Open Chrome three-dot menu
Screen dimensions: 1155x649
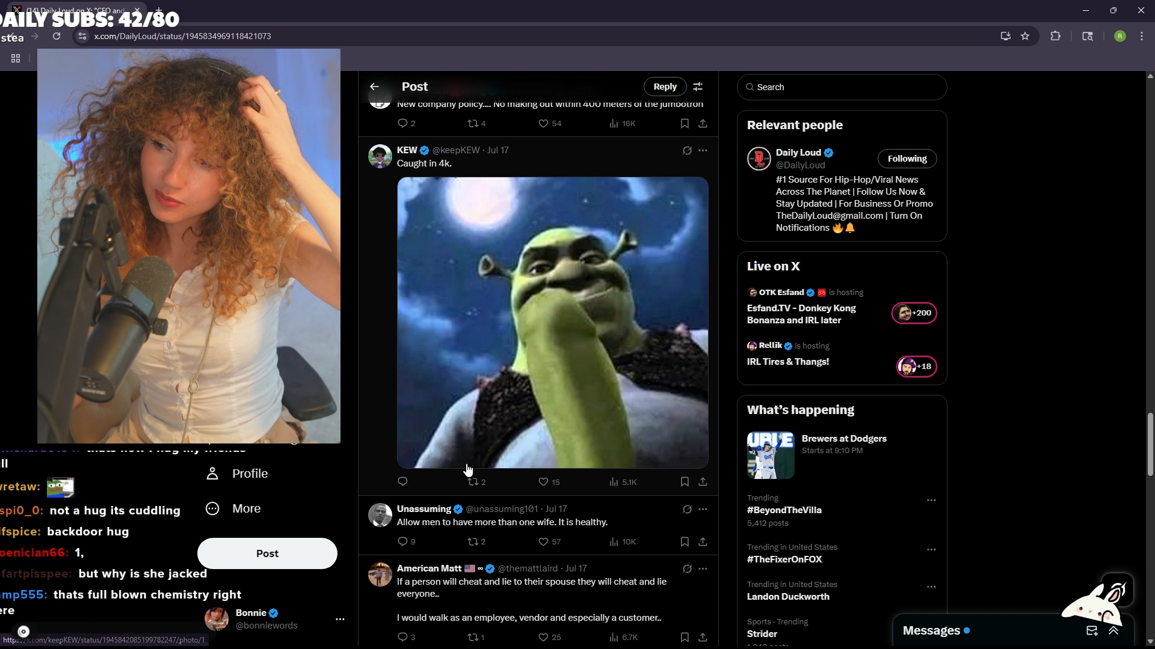tap(1142, 36)
